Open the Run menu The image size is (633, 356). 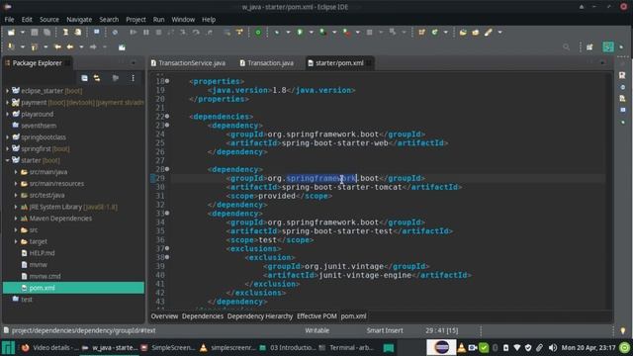click(x=158, y=20)
